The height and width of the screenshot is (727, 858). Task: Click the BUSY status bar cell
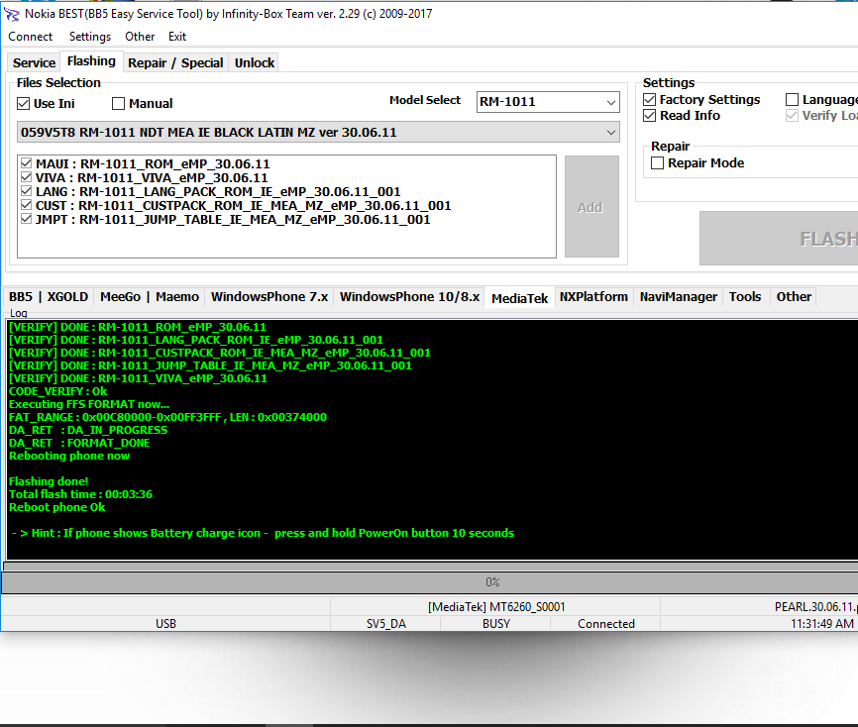pyautogui.click(x=496, y=624)
